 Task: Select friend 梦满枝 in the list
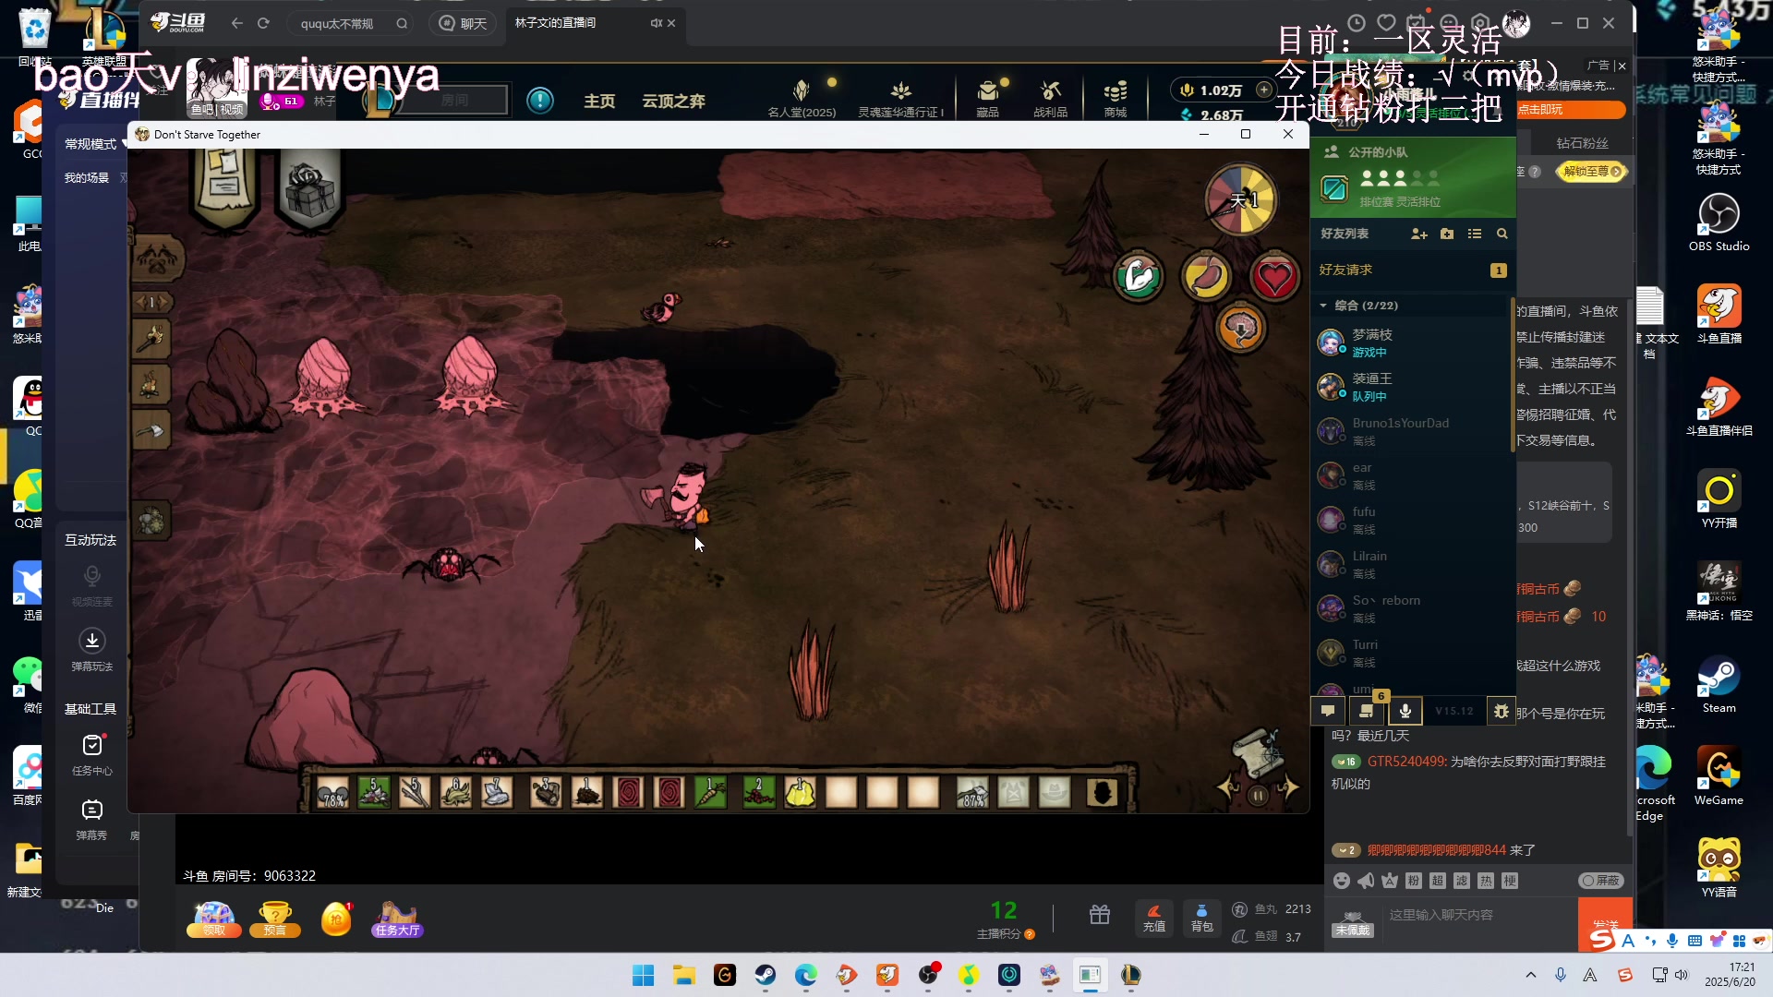[1413, 342]
